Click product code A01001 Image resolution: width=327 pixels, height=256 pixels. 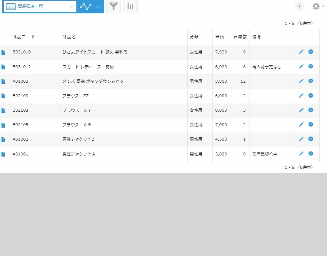pos(20,154)
